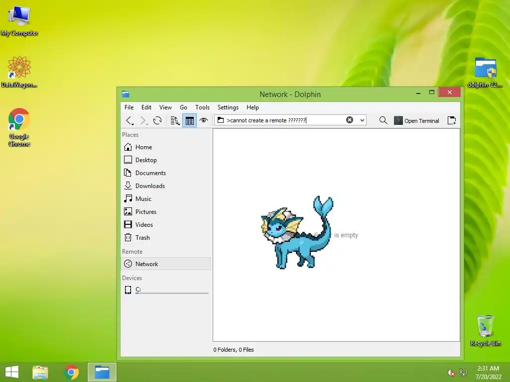Image resolution: width=510 pixels, height=382 pixels.
Task: Select Google Chrome desktop shortcut
Action: 19,127
